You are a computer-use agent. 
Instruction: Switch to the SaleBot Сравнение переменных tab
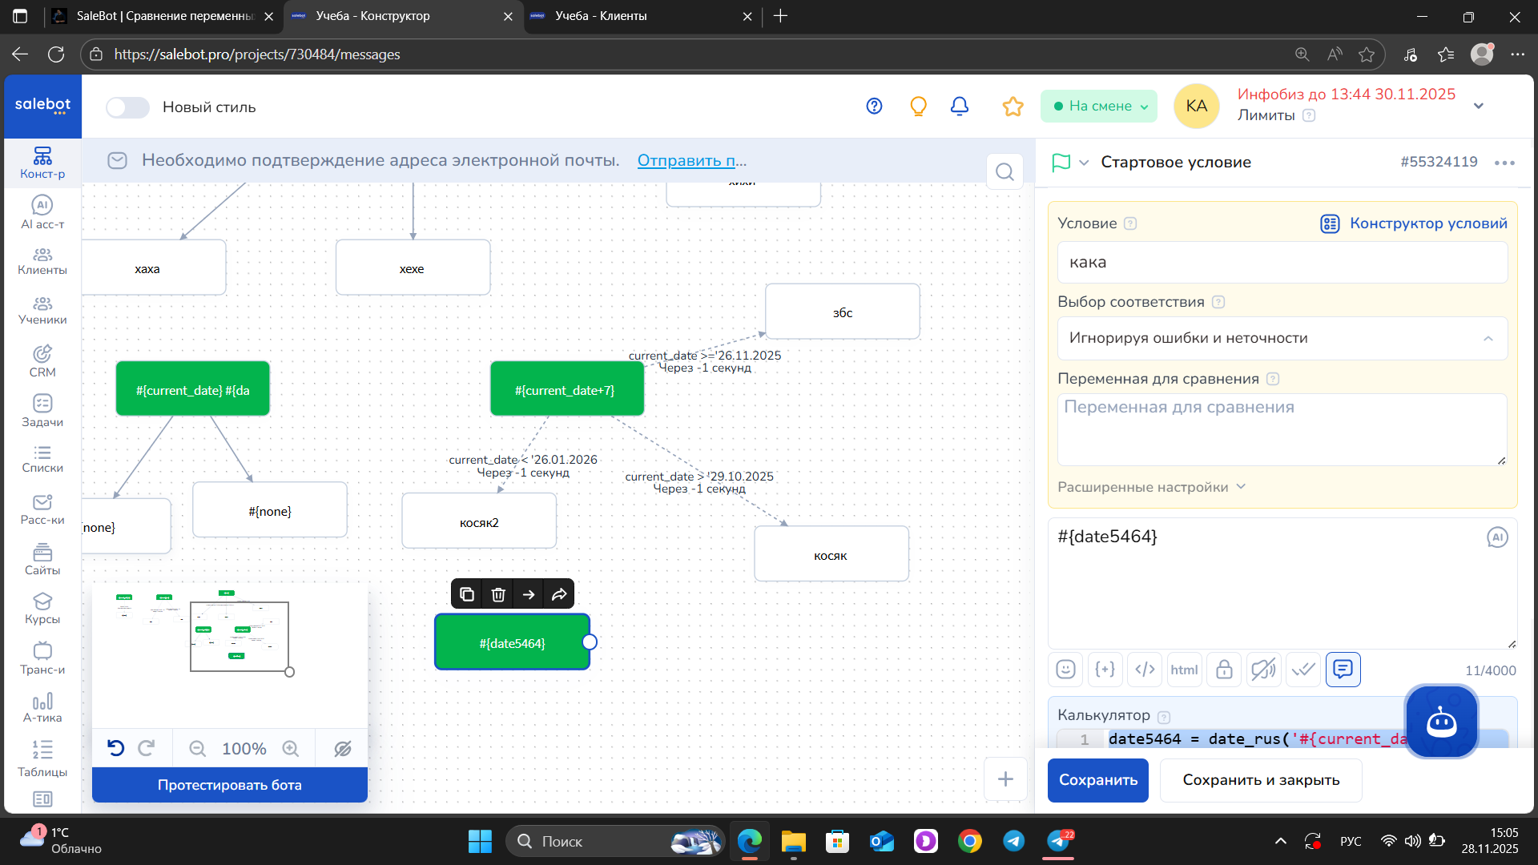click(164, 16)
